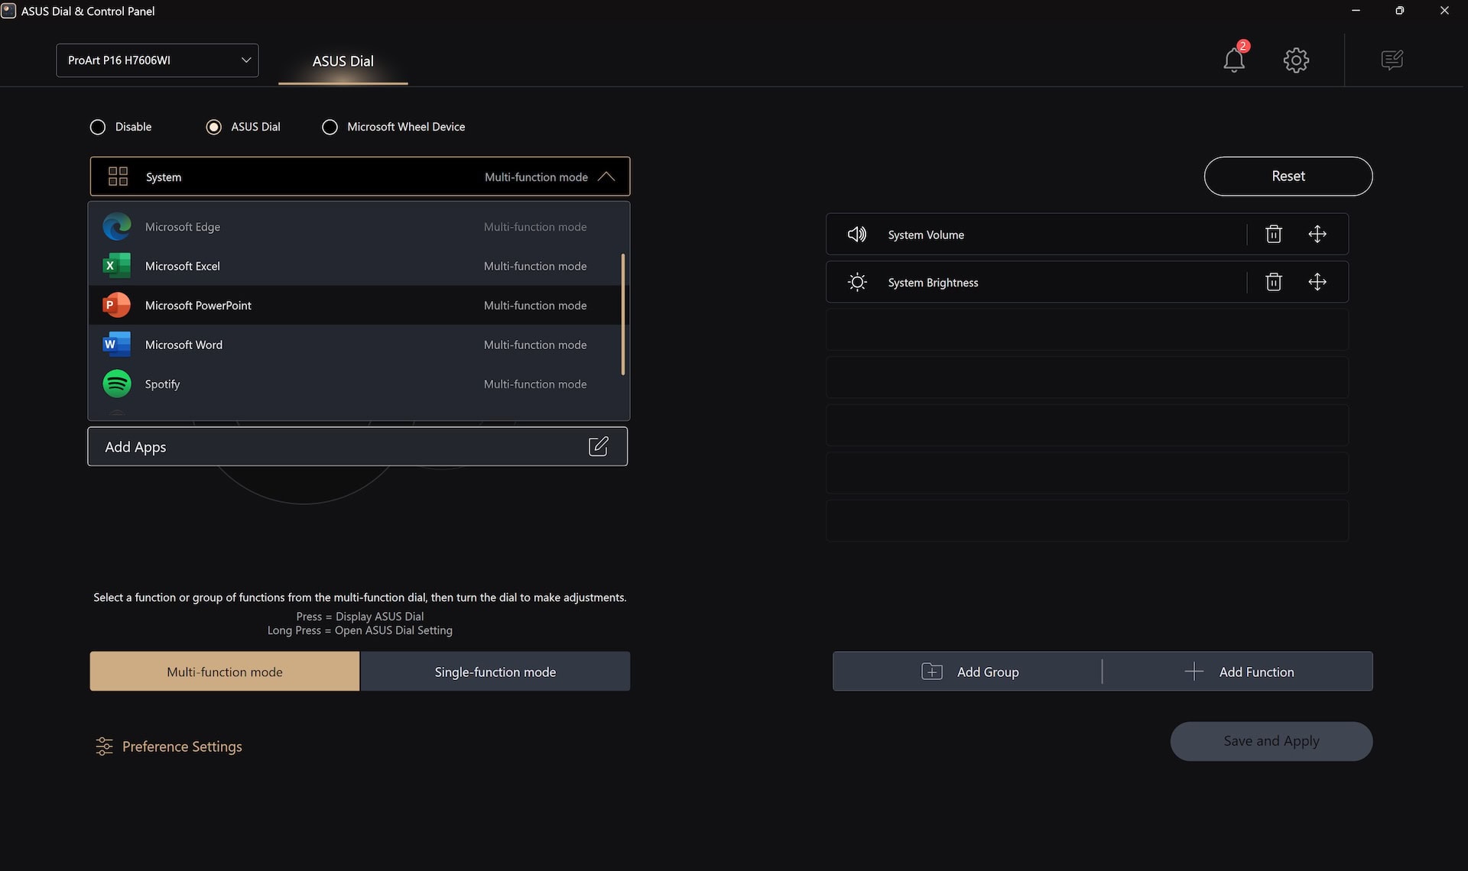Screen dimensions: 1468x871
Task: Click the Microsoft Word app icon
Action: click(116, 345)
